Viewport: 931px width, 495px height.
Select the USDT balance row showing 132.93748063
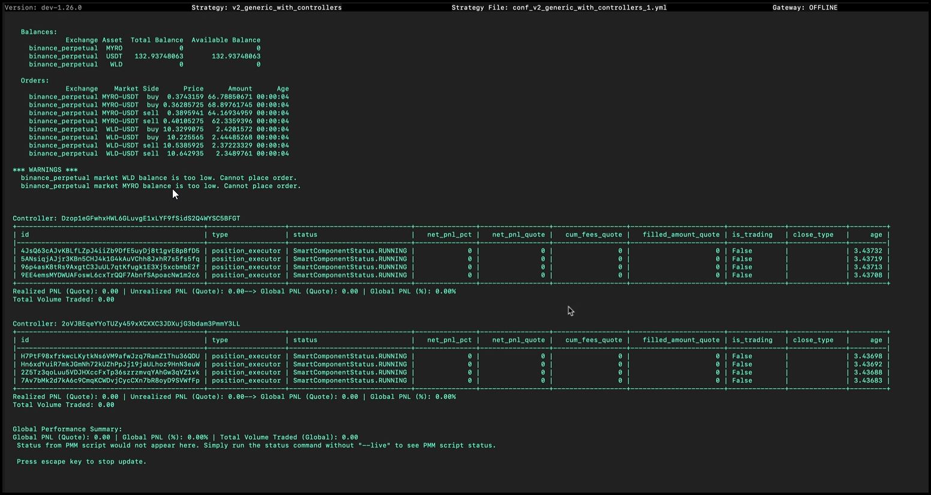point(144,56)
